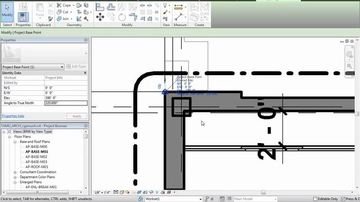360x202 pixels.
Task: Click the Steering Wheels navigation icon
Action: click(349, 55)
